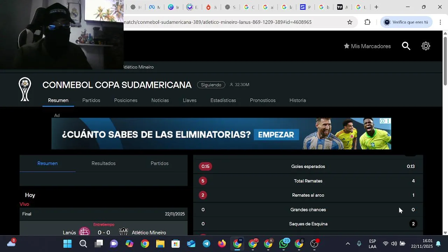Click the Grandes chances stat label
This screenshot has width=448, height=252.
click(x=308, y=210)
